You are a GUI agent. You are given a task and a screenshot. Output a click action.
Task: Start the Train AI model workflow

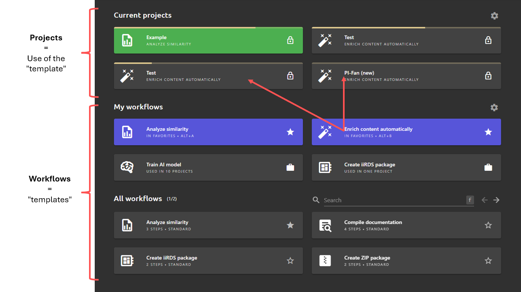pos(208,168)
